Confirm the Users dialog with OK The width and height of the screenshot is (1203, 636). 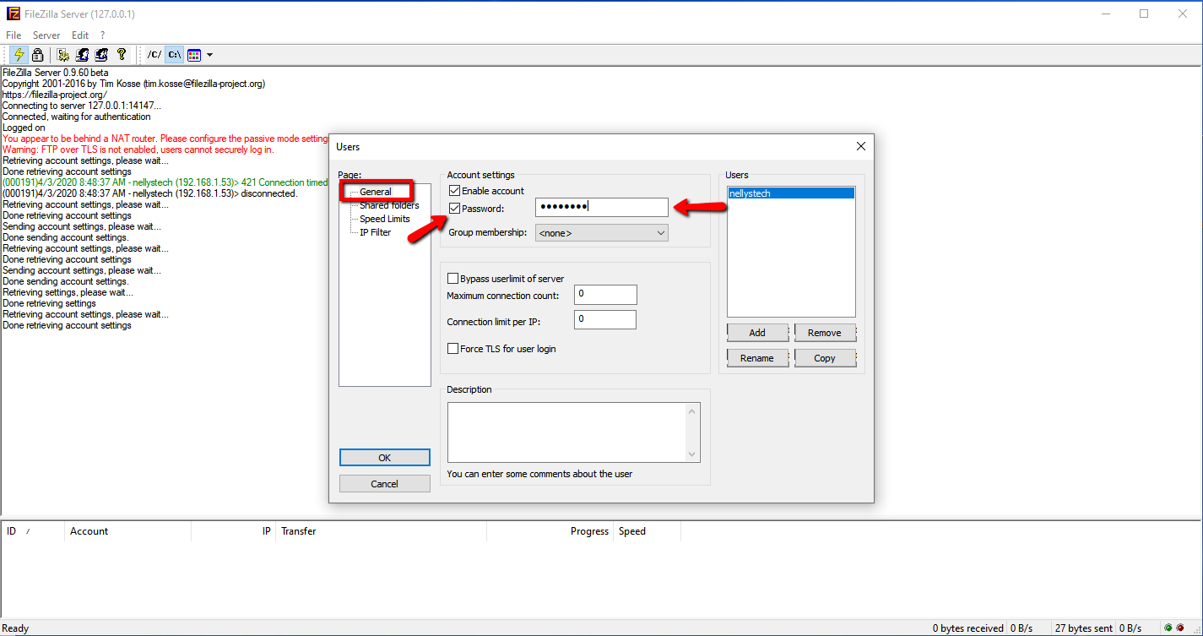[385, 458]
